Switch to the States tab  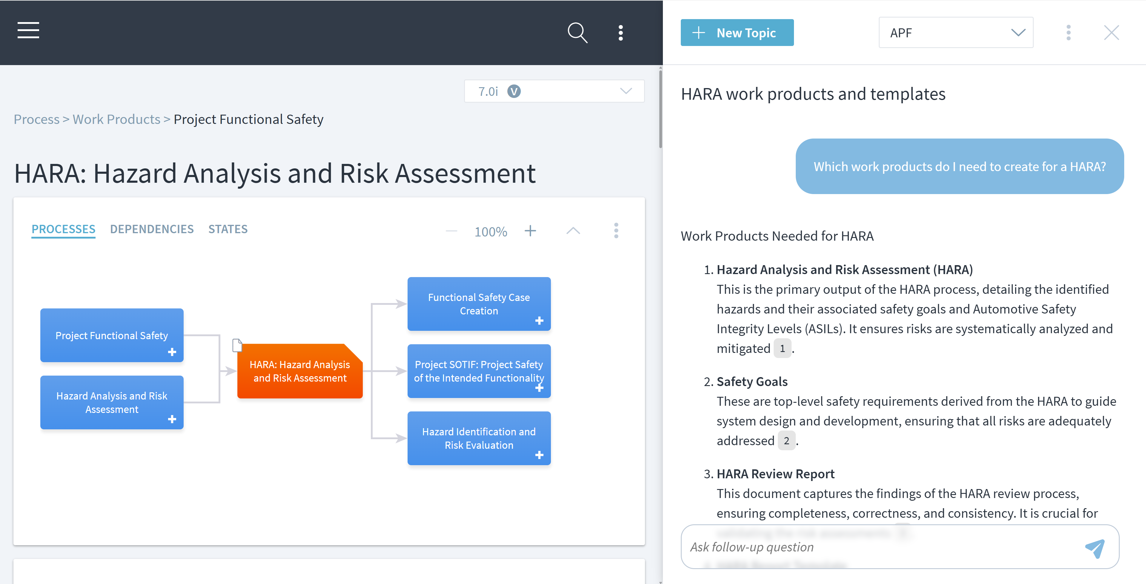(x=228, y=229)
